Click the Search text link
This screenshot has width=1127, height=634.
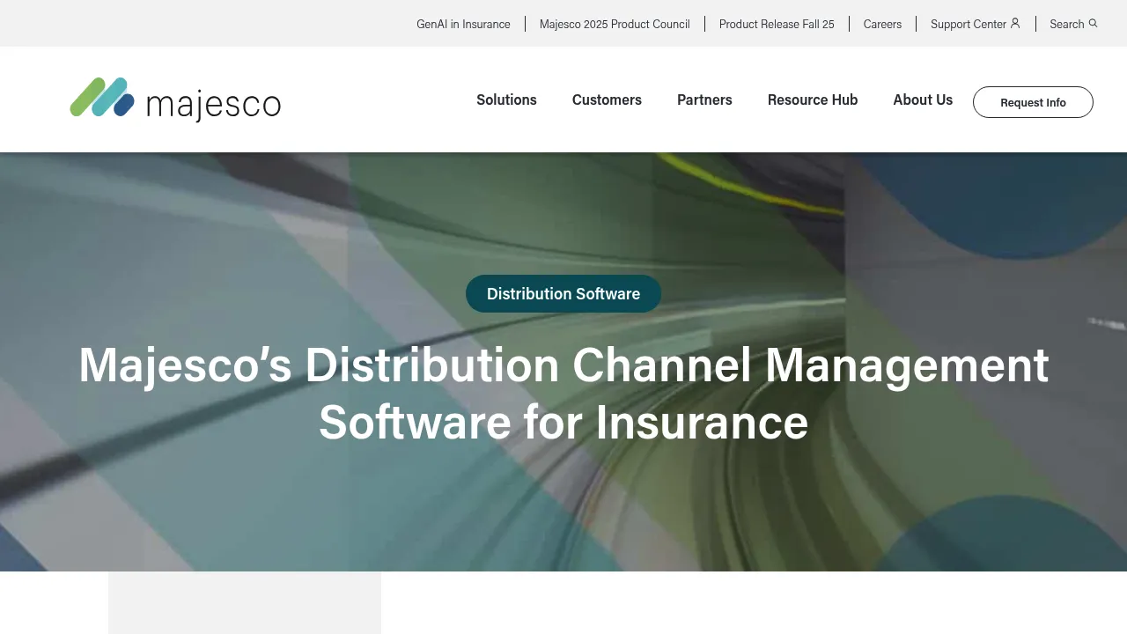point(1067,24)
